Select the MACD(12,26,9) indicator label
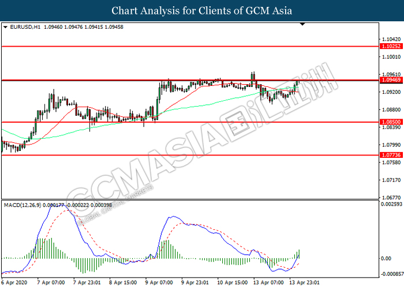 (23, 205)
